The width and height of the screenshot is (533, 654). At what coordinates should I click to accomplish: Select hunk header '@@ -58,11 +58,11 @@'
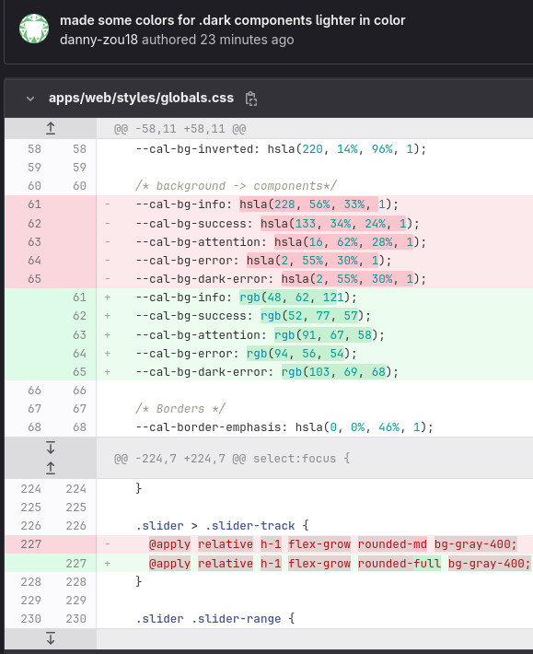click(x=180, y=129)
